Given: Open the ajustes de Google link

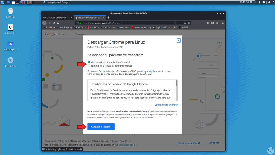Looking at the screenshot, I should pos(128,145).
